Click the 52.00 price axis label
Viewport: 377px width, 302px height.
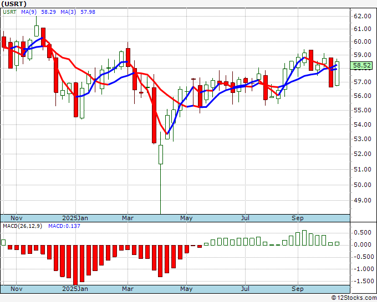363,154
